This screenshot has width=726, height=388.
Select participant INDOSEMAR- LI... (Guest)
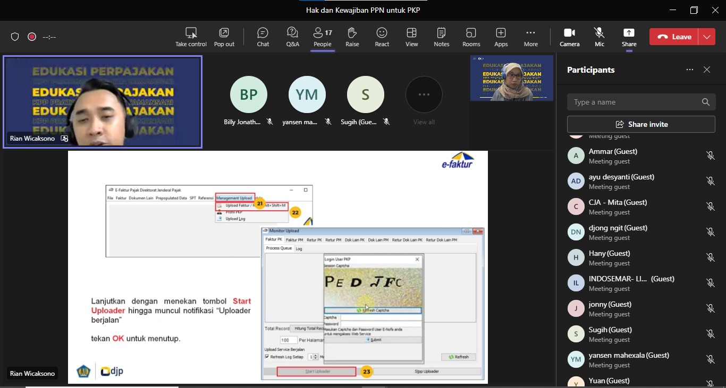pyautogui.click(x=641, y=283)
